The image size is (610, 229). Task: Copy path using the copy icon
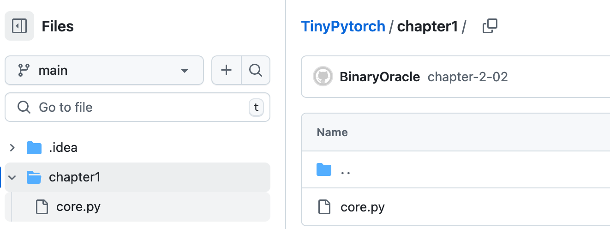coord(490,26)
